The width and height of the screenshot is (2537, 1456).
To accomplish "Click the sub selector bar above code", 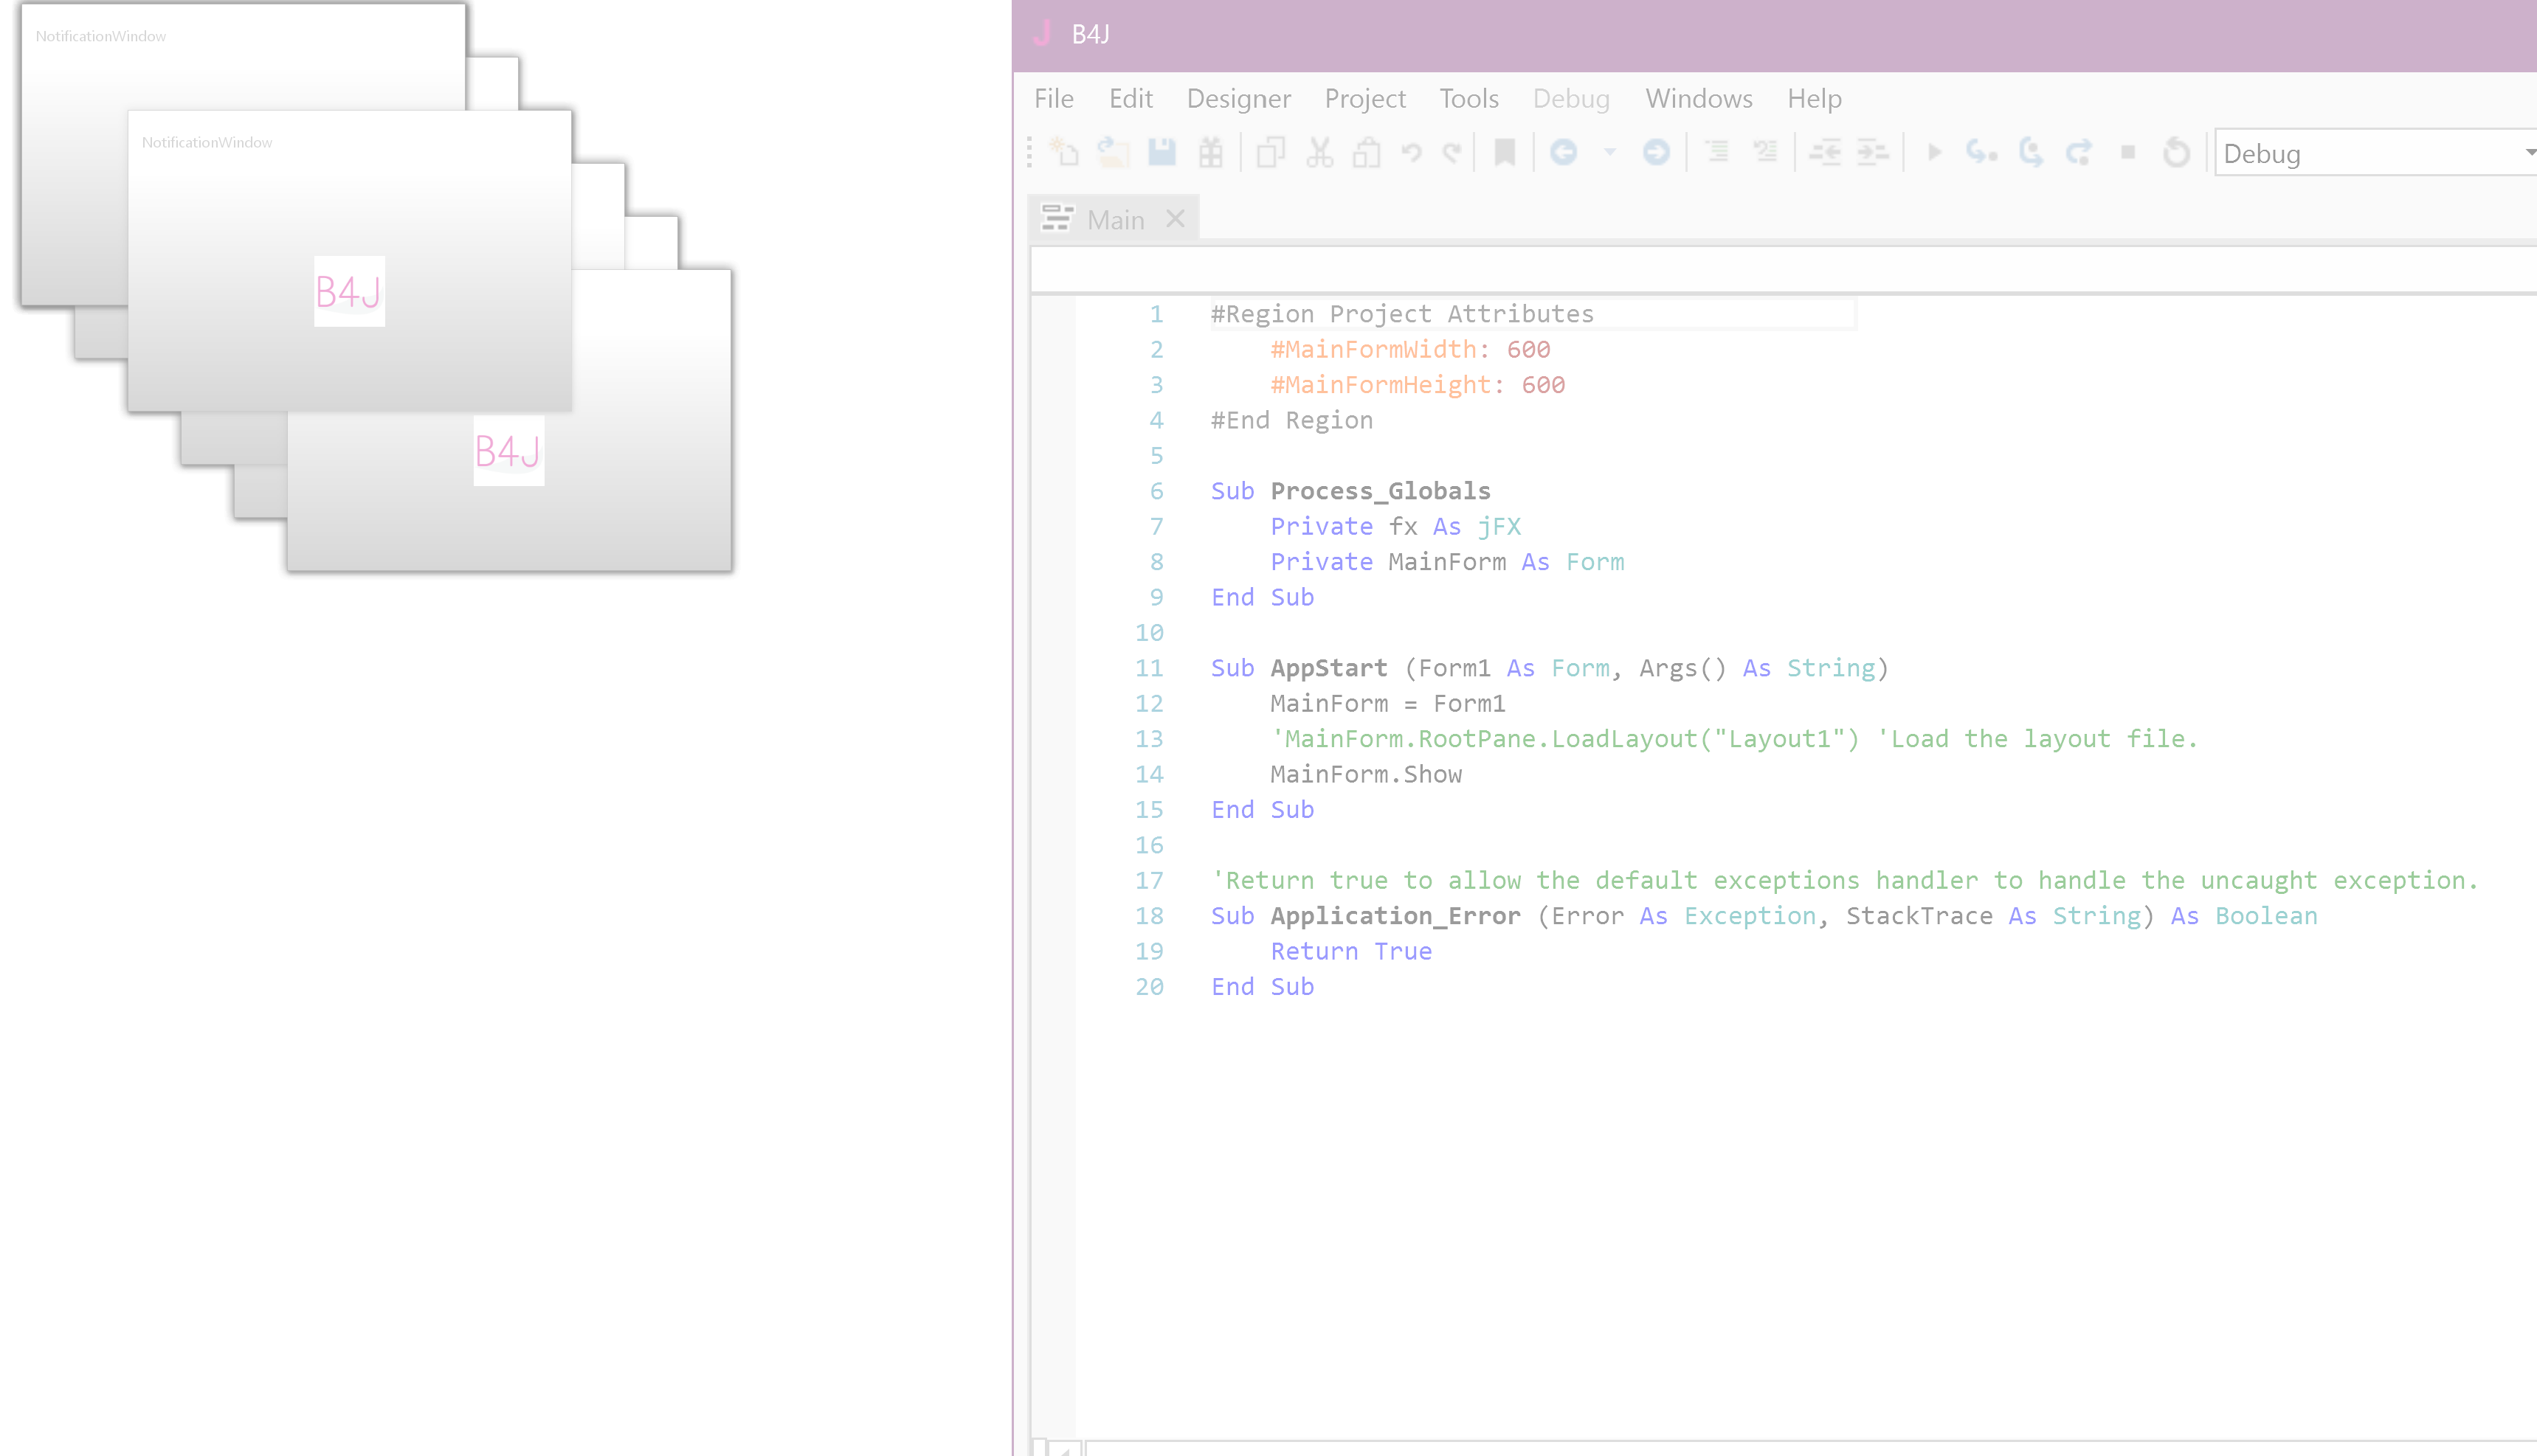I will tap(1781, 270).
